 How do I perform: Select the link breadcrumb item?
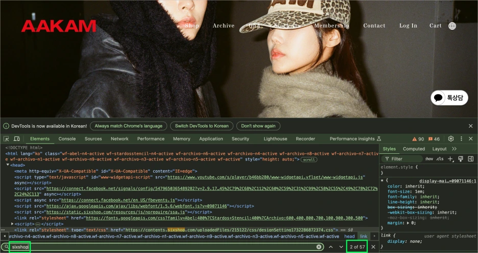364,236
